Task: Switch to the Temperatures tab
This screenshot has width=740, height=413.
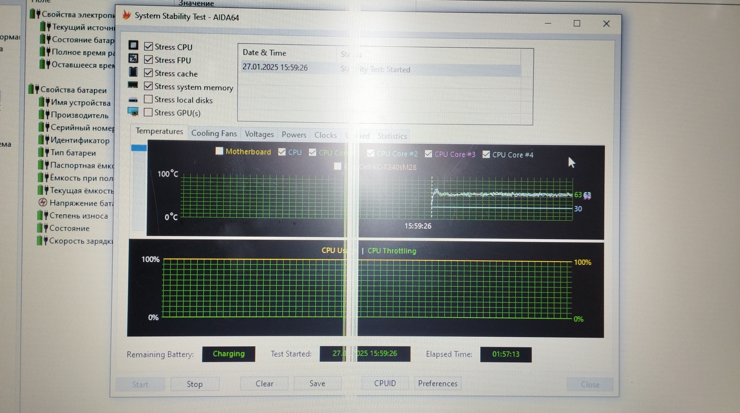Action: coord(159,131)
